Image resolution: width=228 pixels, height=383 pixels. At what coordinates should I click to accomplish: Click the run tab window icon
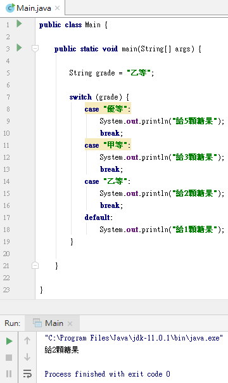37,323
